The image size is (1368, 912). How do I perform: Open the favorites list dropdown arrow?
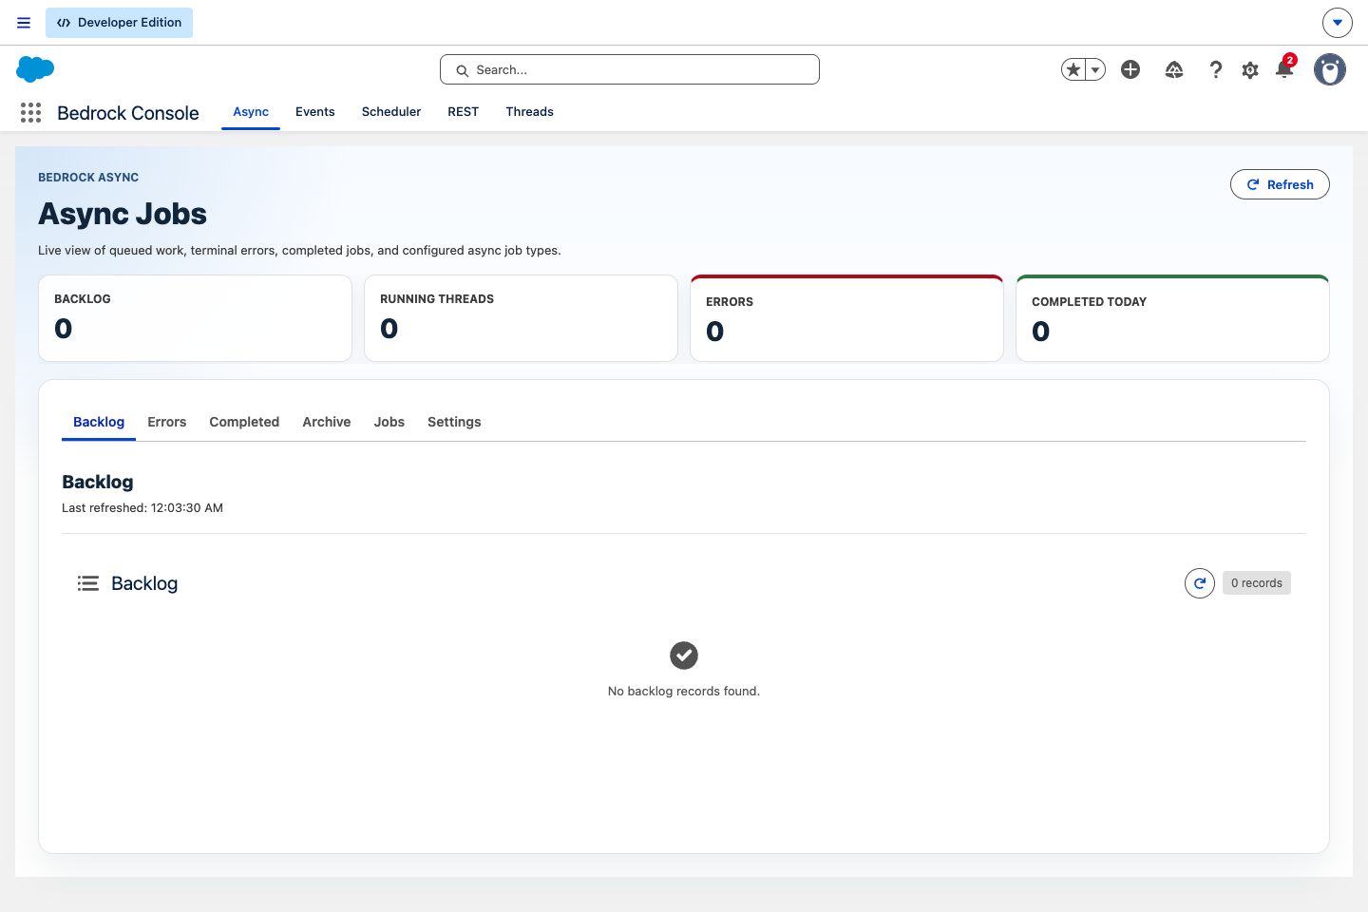[1095, 69]
